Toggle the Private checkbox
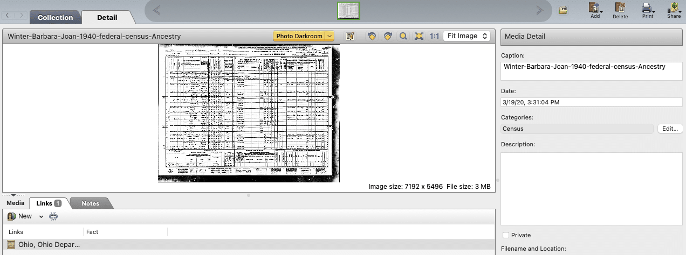 tap(505, 235)
